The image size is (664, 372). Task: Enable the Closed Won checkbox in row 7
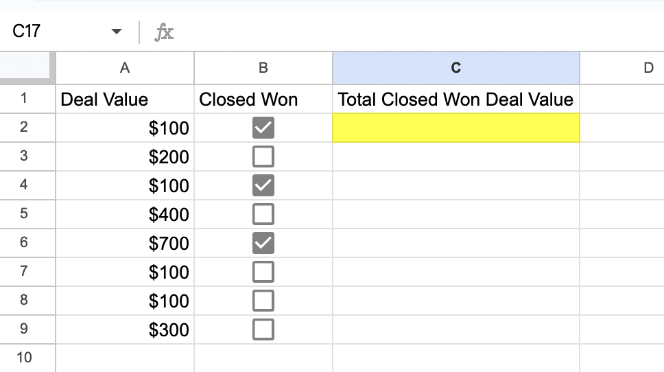coord(263,272)
